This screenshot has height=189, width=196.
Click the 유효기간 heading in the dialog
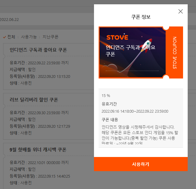click(x=109, y=104)
